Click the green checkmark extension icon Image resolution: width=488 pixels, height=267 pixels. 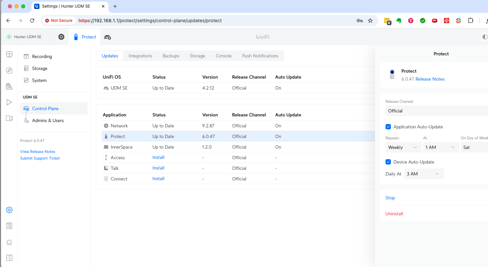click(x=423, y=21)
